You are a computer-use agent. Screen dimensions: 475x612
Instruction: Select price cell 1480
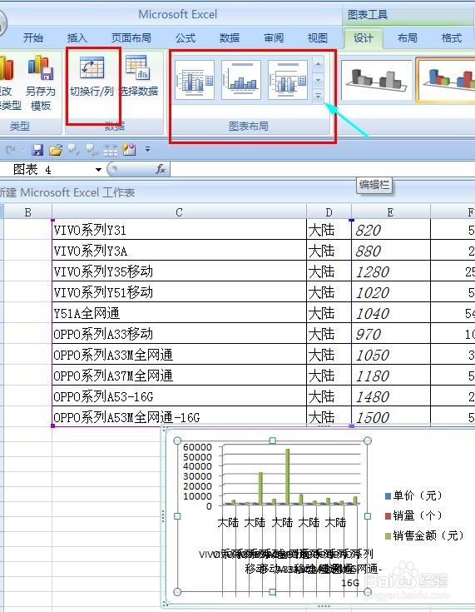pos(391,396)
